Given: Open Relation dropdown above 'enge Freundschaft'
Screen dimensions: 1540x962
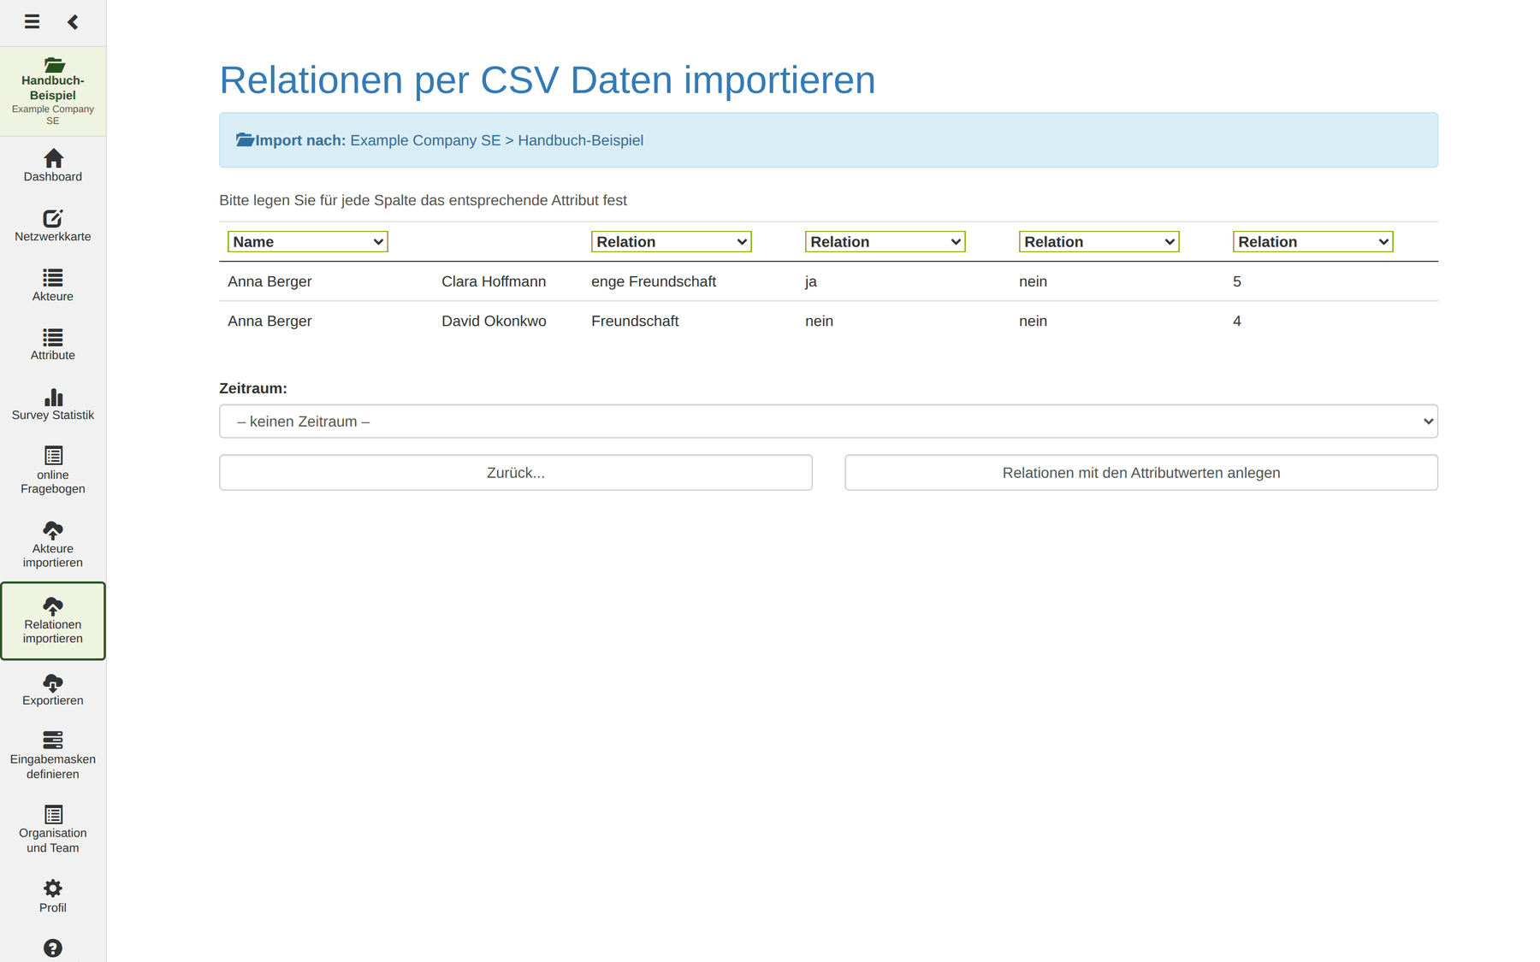Looking at the screenshot, I should tap(672, 242).
